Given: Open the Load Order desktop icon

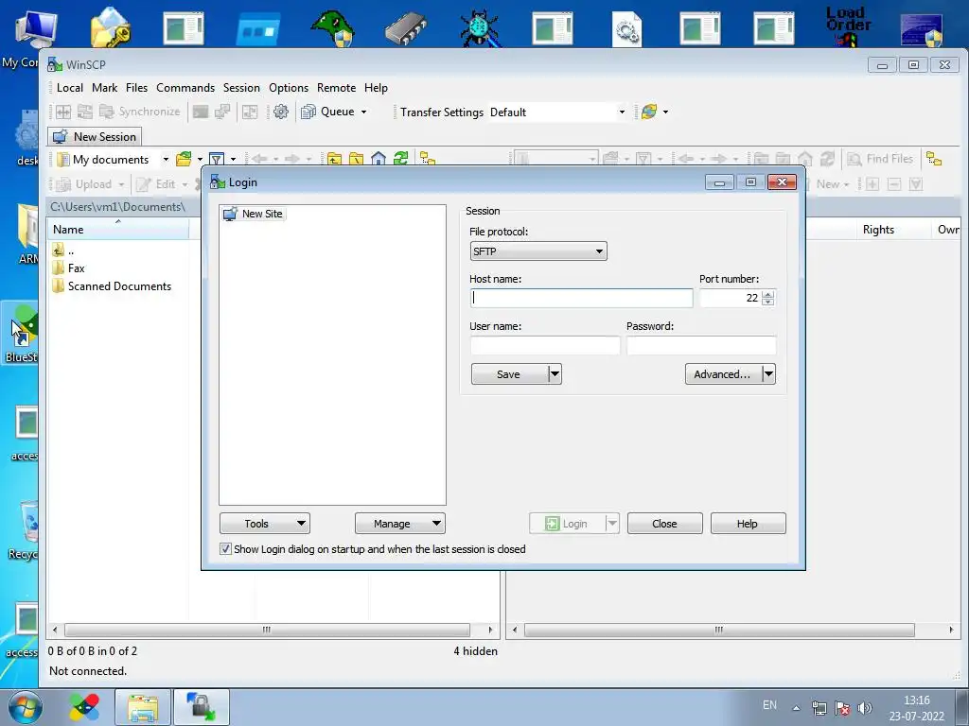Looking at the screenshot, I should pos(849,27).
